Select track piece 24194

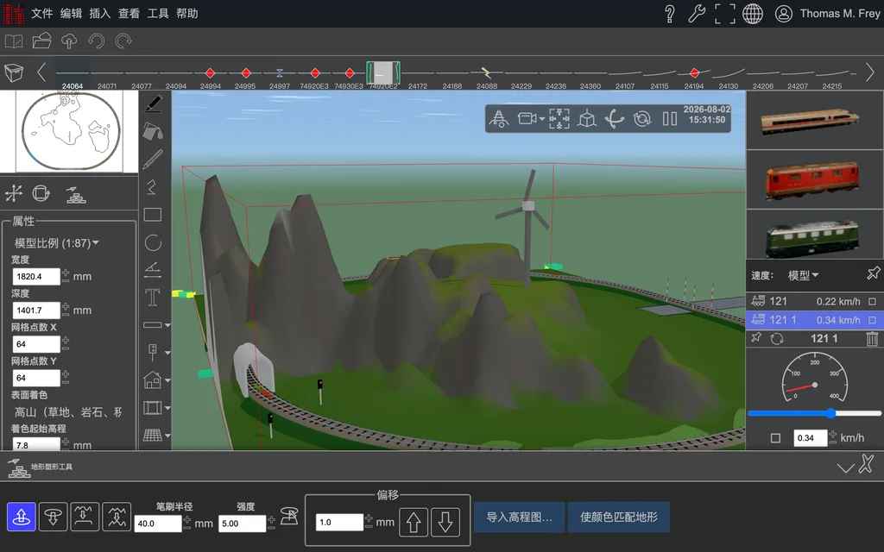694,77
